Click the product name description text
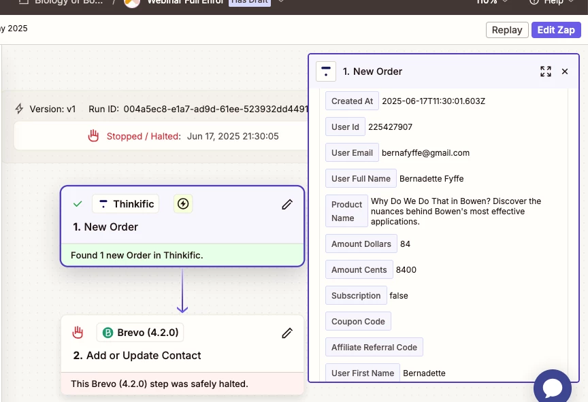The width and height of the screenshot is (588, 402). click(x=456, y=212)
